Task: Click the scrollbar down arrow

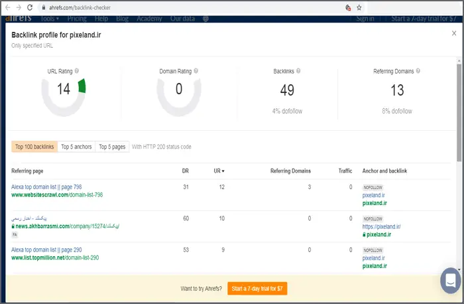Action: [459, 269]
